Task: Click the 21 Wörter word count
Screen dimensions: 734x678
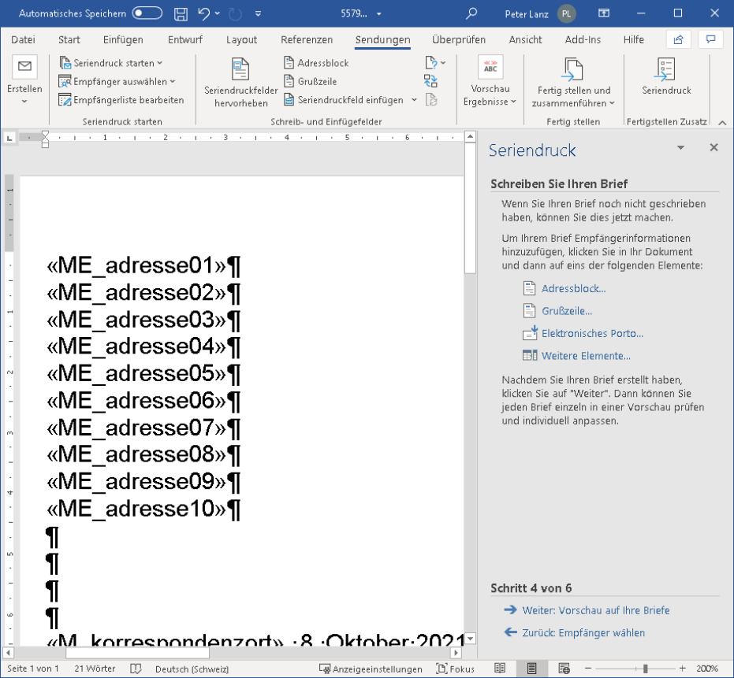Action: click(x=95, y=669)
